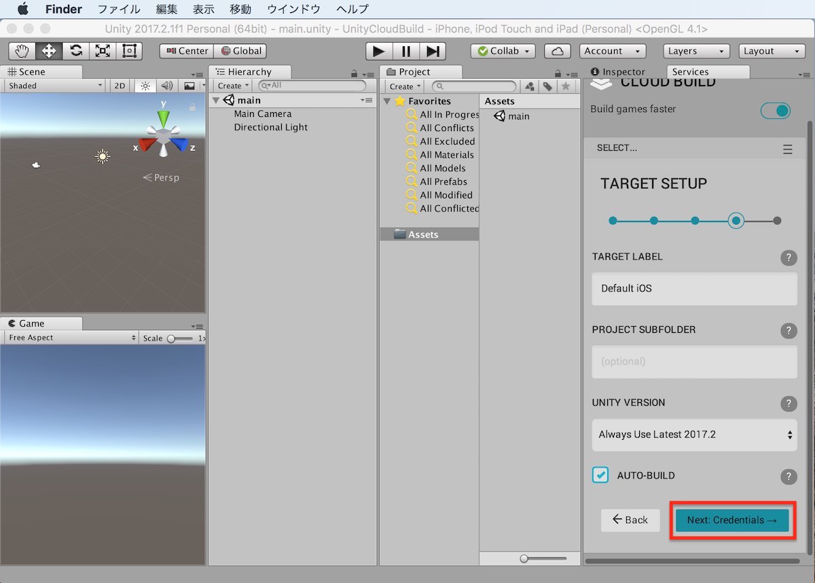815x583 pixels.
Task: Select the Rect transform tool
Action: click(x=129, y=51)
